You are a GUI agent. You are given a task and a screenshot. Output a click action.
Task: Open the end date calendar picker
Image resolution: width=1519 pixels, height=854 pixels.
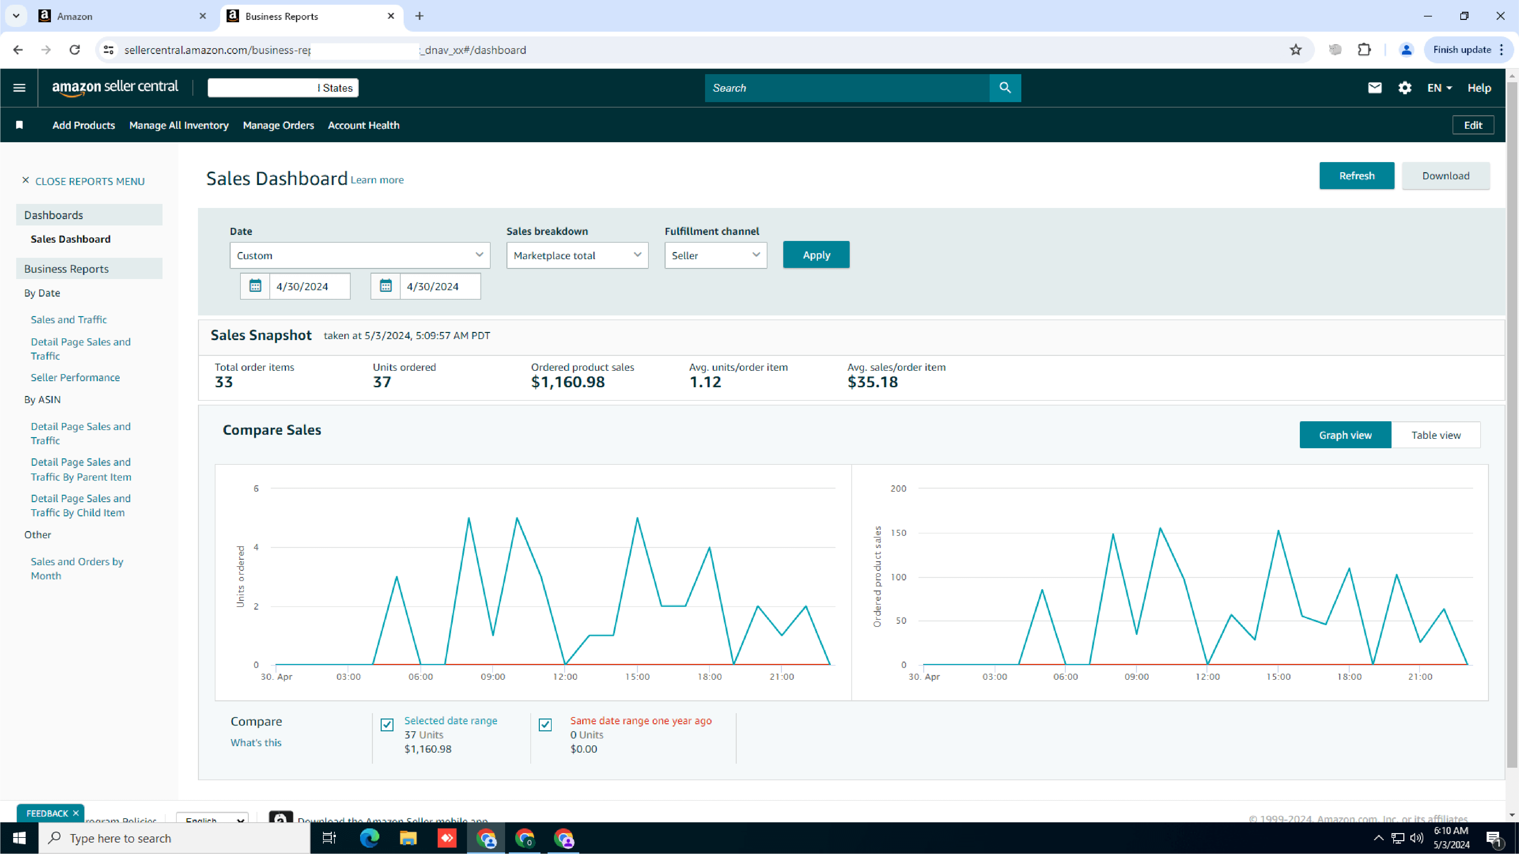(386, 286)
